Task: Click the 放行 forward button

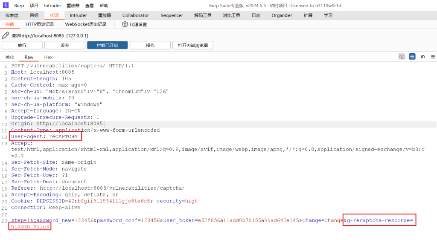Action: (x=22, y=45)
